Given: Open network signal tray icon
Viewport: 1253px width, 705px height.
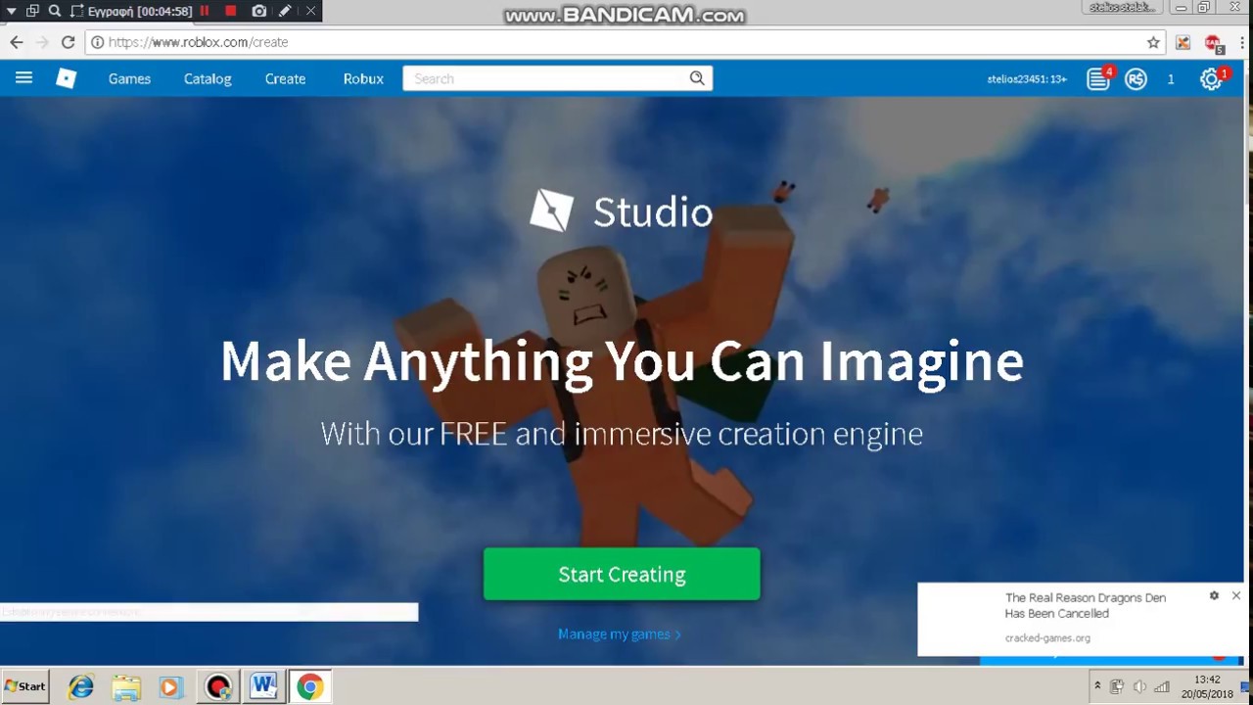Looking at the screenshot, I should [1162, 686].
